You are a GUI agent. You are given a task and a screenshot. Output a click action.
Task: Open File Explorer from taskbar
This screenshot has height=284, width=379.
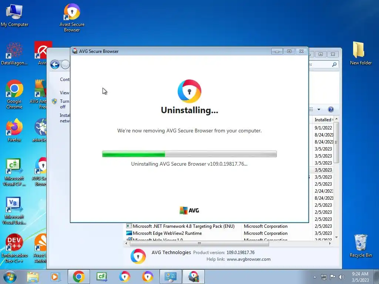click(33, 277)
